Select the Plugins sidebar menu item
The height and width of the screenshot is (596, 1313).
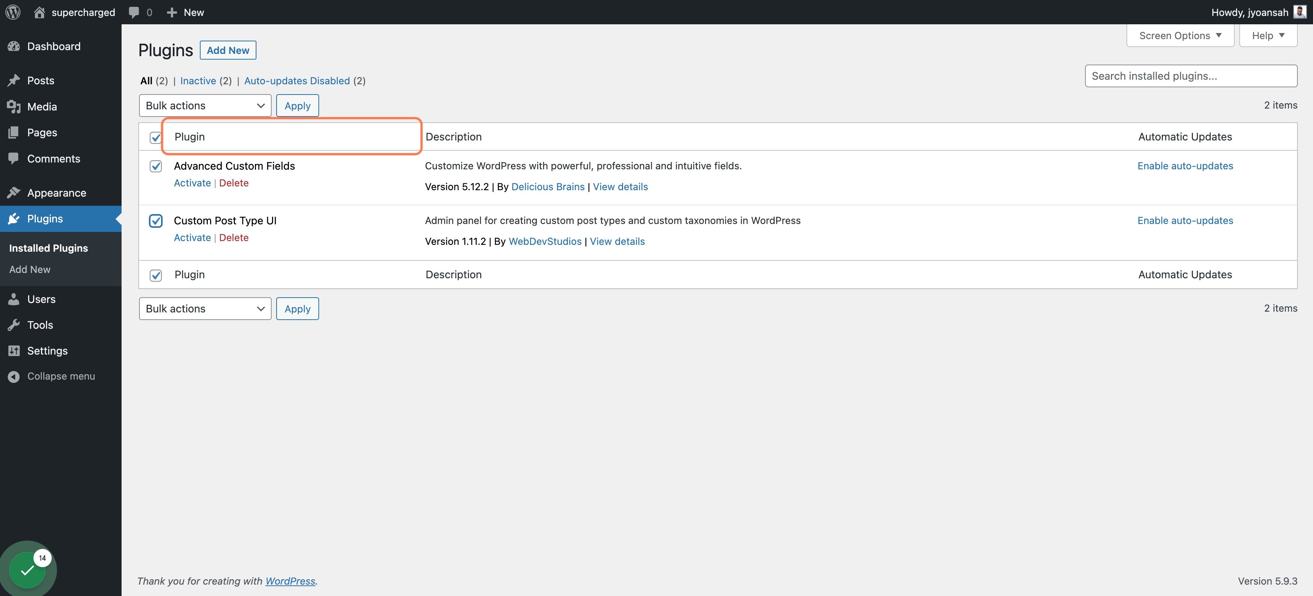61,219
